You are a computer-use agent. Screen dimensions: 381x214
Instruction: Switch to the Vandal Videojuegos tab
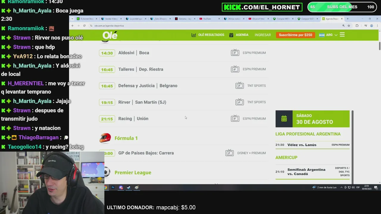(x=111, y=19)
